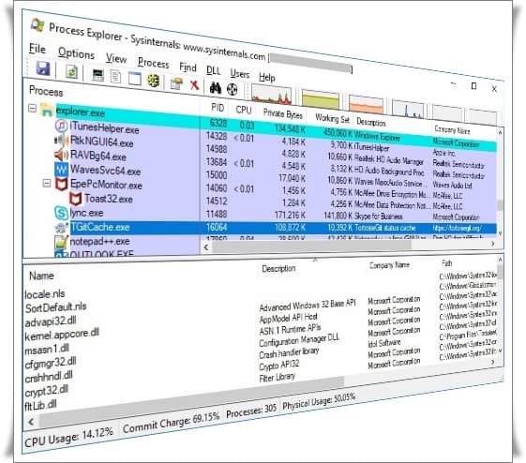Viewport: 526px width, 463px height.
Task: Click the tortoisegit.org company link text
Action: tap(457, 228)
